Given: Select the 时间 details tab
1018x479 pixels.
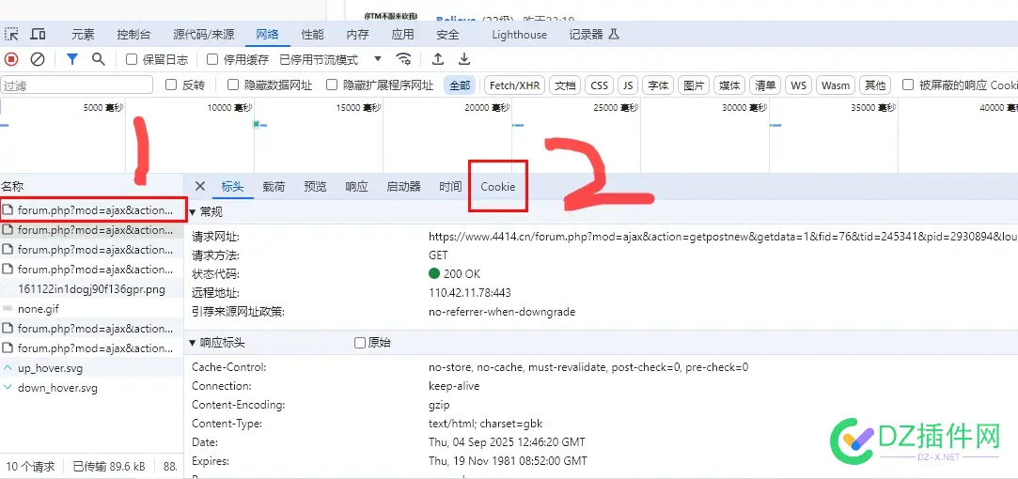Looking at the screenshot, I should (450, 186).
